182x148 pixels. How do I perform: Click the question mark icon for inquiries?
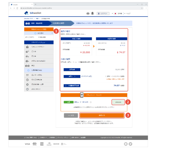[x=27, y=89]
